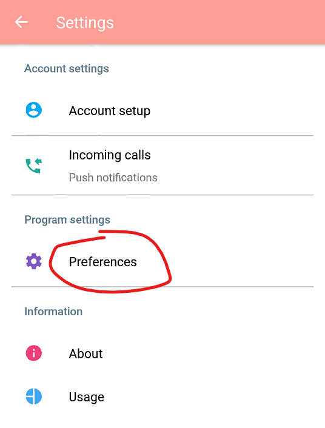Click the pink About info icon
The image size is (325, 428).
click(33, 353)
